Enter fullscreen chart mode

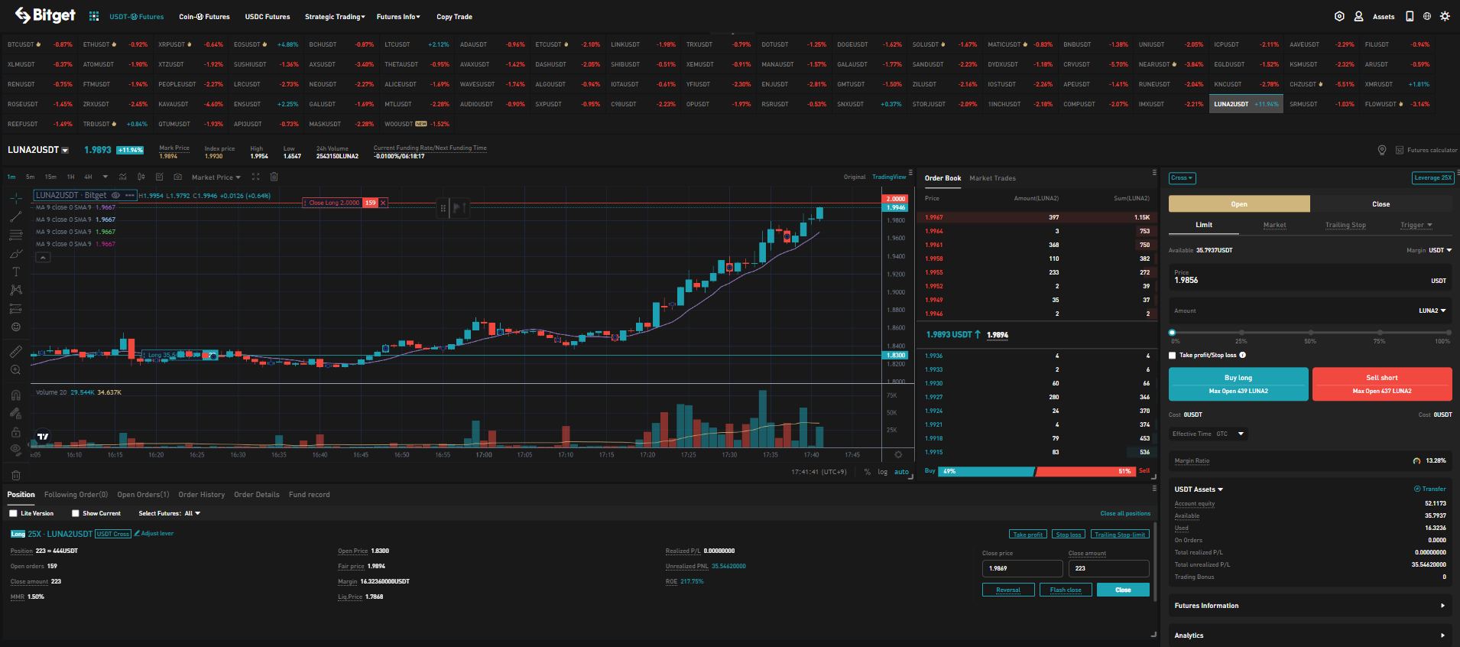click(x=255, y=177)
